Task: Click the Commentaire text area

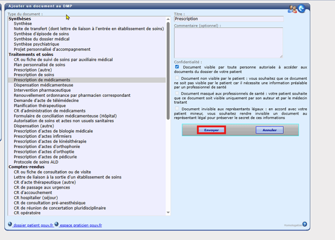Action: [228, 42]
